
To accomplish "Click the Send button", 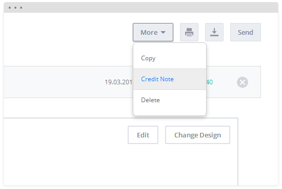I will pos(246,32).
